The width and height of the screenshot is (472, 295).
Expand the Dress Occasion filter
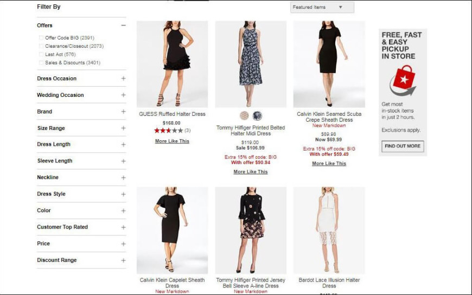pyautogui.click(x=123, y=78)
